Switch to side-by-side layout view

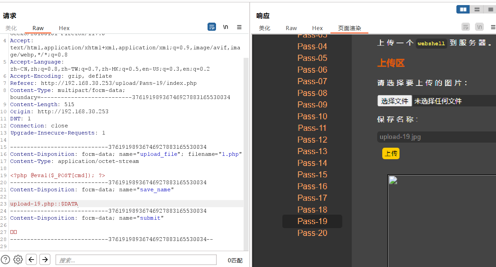pyautogui.click(x=463, y=9)
